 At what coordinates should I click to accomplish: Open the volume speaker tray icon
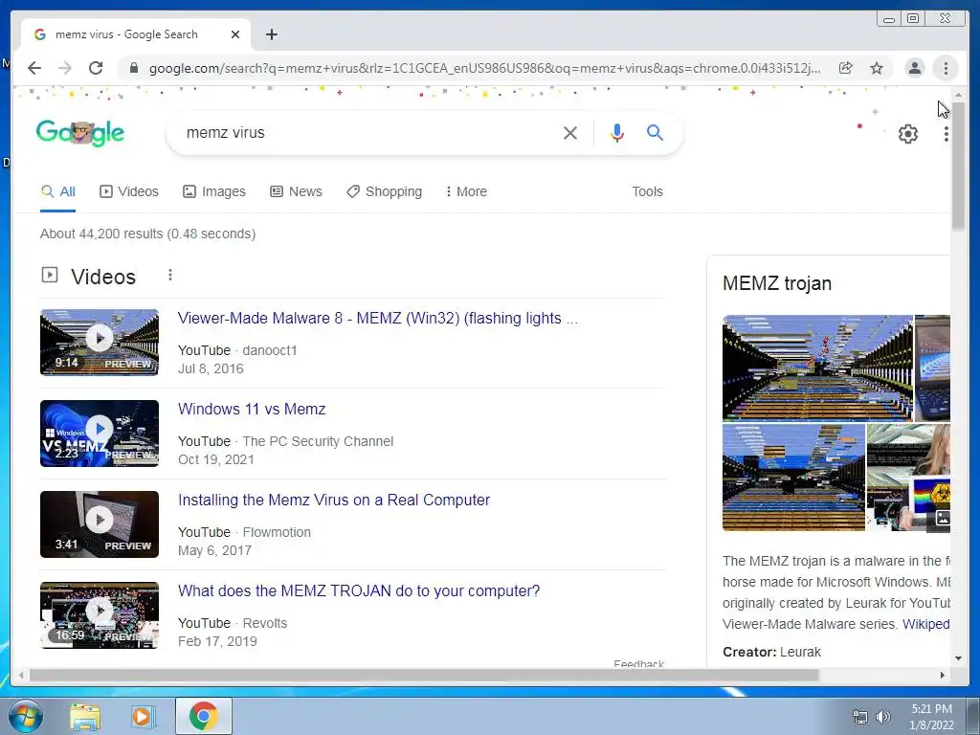(x=882, y=717)
